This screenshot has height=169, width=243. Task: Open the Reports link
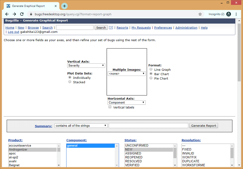(x=122, y=27)
